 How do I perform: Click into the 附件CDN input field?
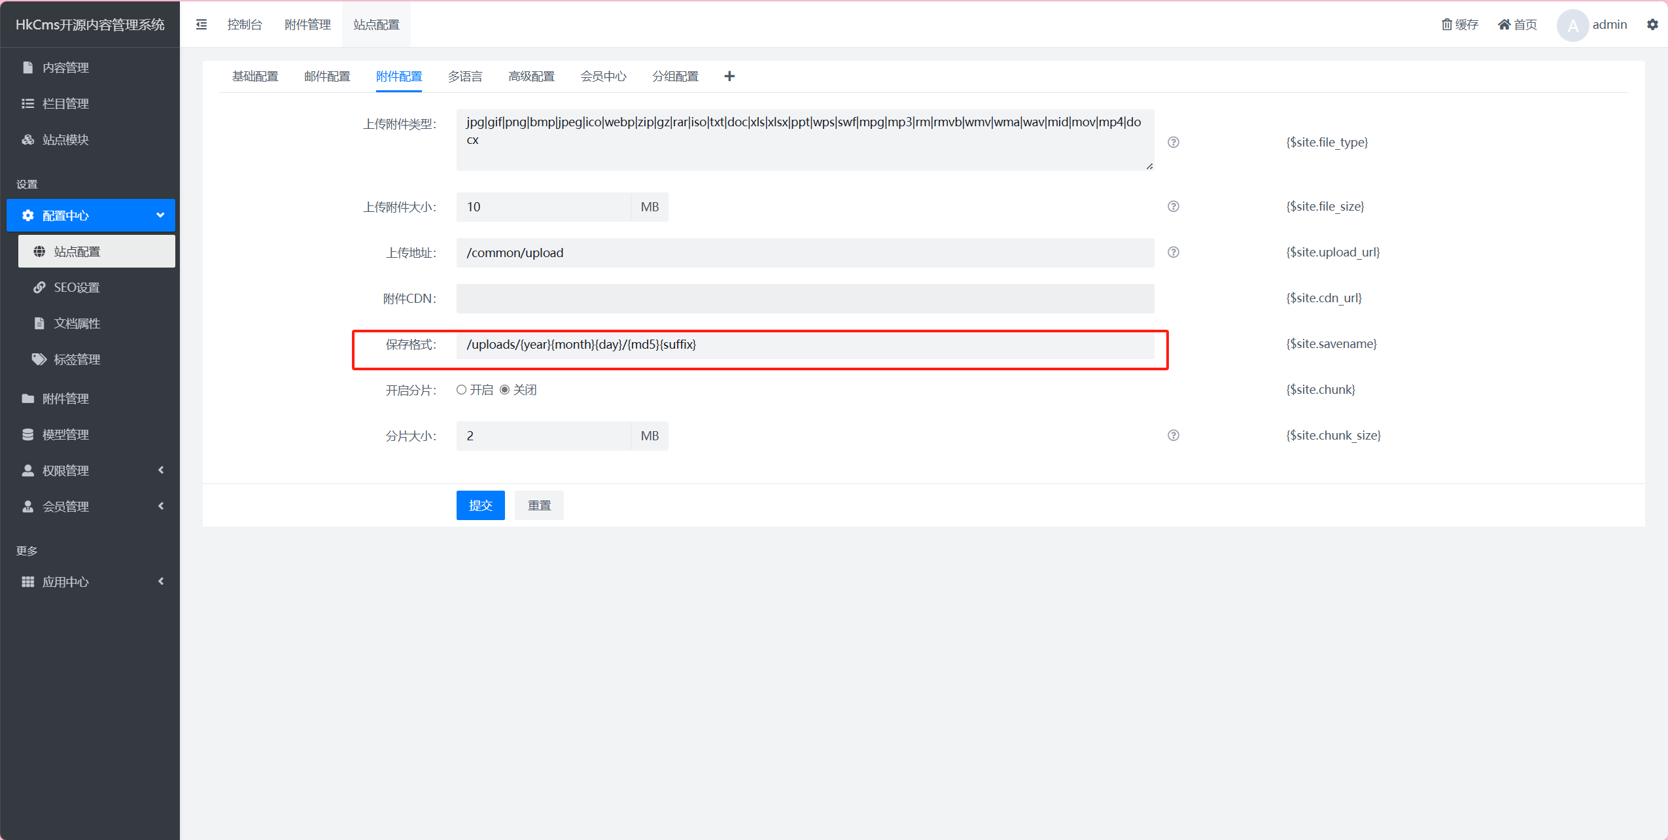click(x=805, y=298)
